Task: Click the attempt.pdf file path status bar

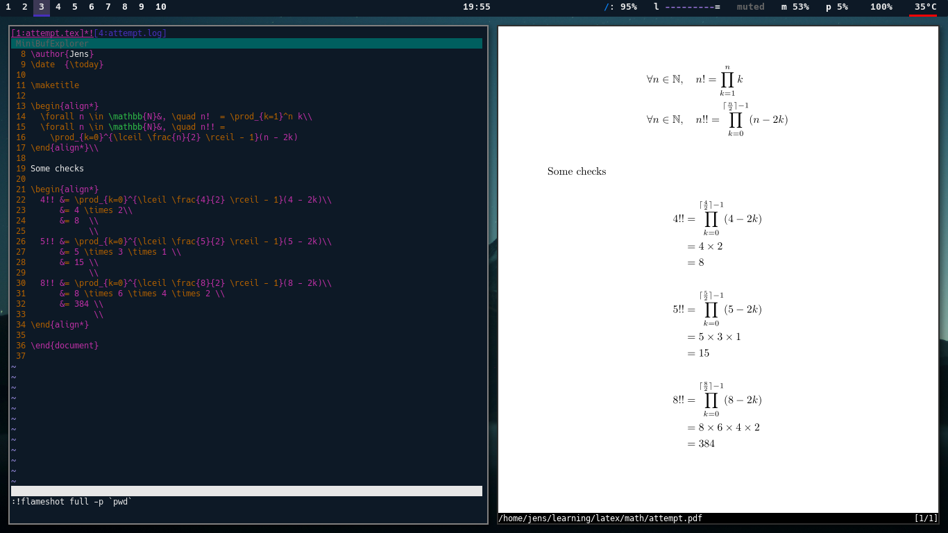Action: [x=600, y=518]
